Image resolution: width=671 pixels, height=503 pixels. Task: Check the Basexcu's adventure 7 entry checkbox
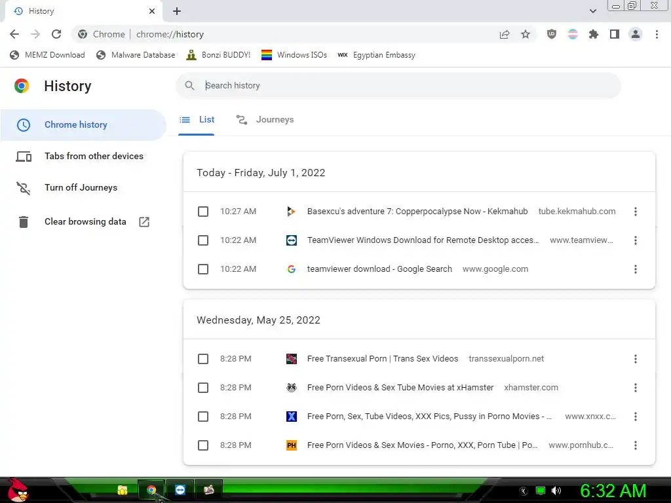click(x=203, y=212)
